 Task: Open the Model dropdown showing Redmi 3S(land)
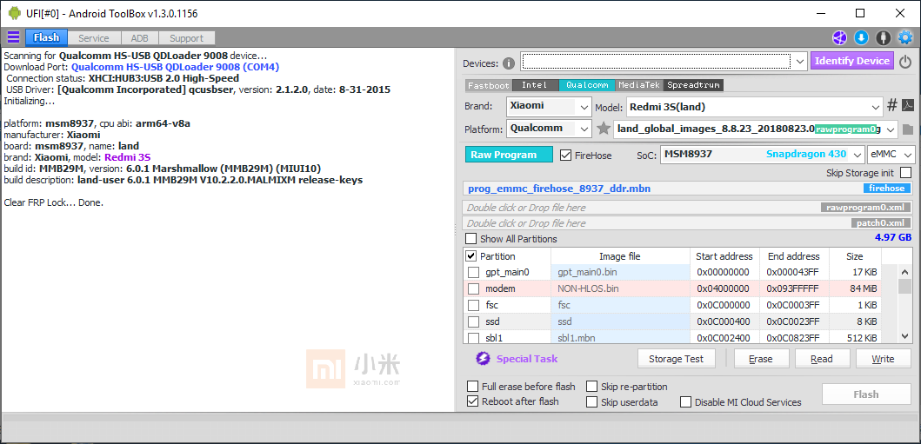click(x=877, y=108)
